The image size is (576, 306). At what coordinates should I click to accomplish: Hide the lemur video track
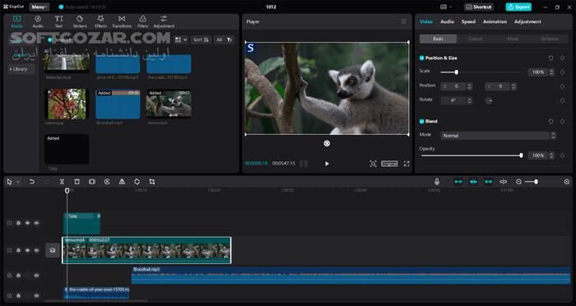27,250
